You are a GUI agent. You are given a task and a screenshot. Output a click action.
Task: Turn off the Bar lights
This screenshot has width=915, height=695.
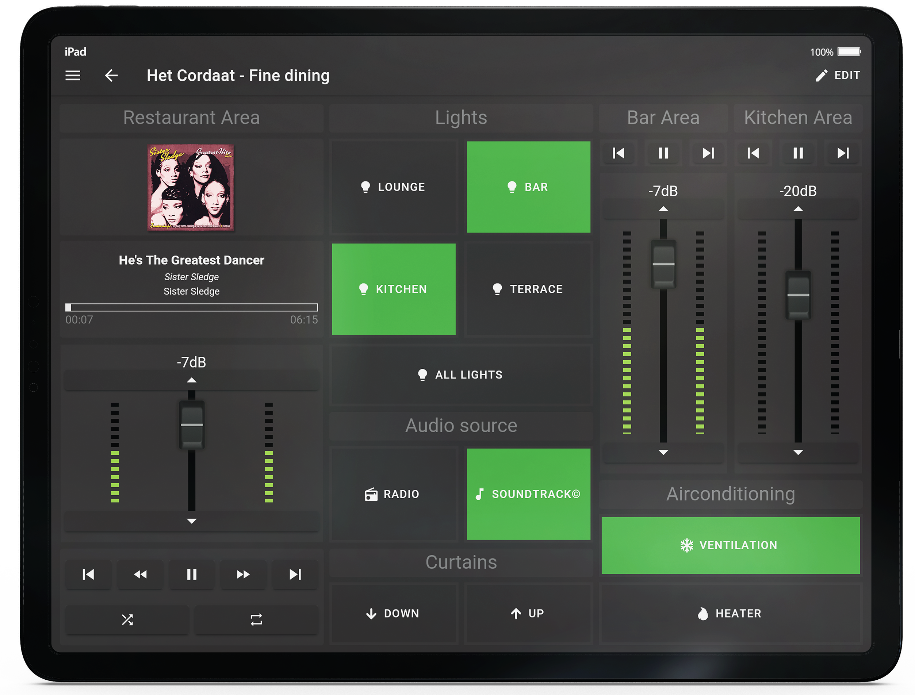coord(528,187)
